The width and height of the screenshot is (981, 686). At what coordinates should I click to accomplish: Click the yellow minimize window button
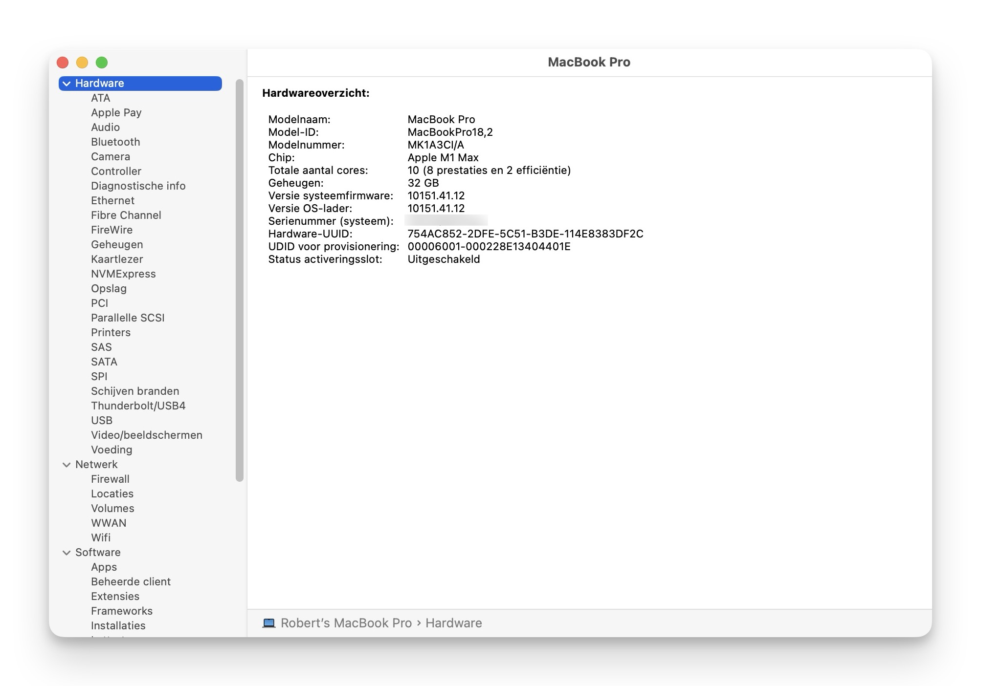pos(82,63)
